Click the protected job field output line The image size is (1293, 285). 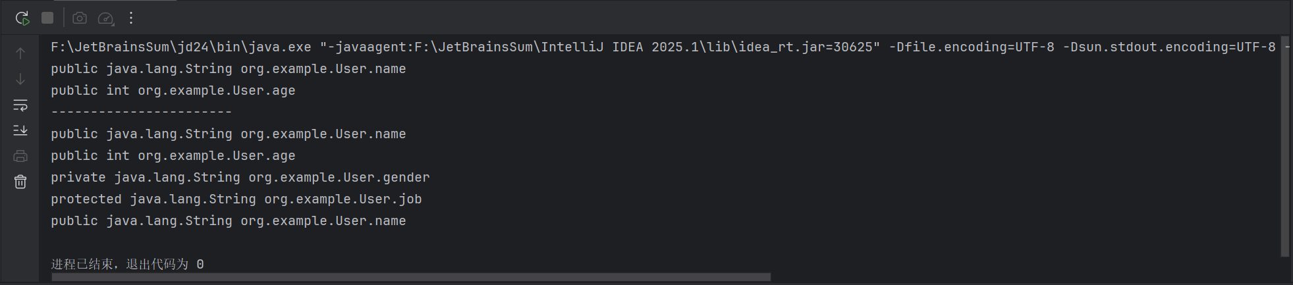click(x=236, y=199)
